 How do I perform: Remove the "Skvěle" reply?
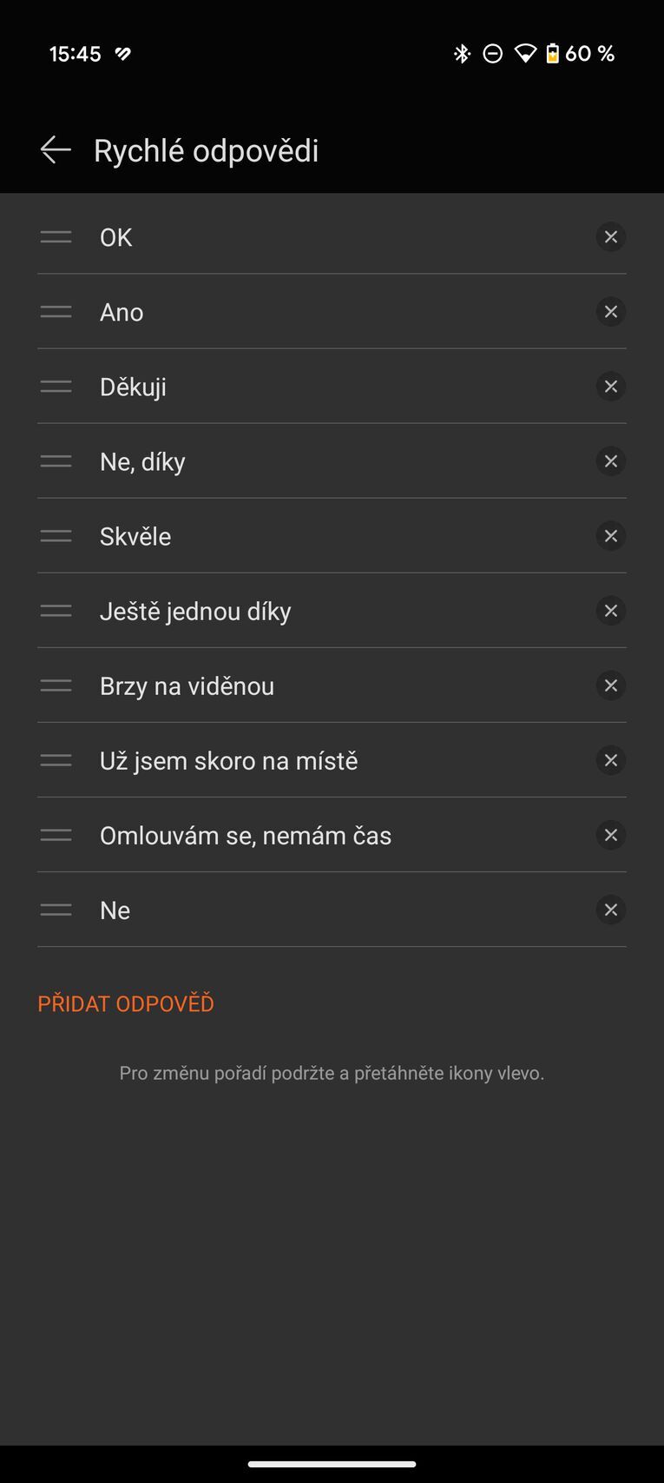coord(611,536)
